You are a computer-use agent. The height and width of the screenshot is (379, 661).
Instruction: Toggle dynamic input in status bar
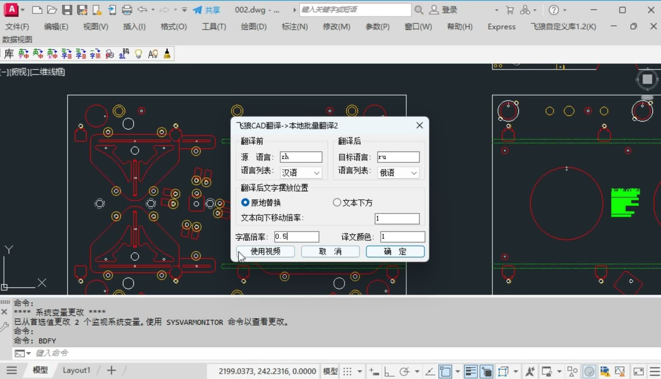click(x=374, y=371)
